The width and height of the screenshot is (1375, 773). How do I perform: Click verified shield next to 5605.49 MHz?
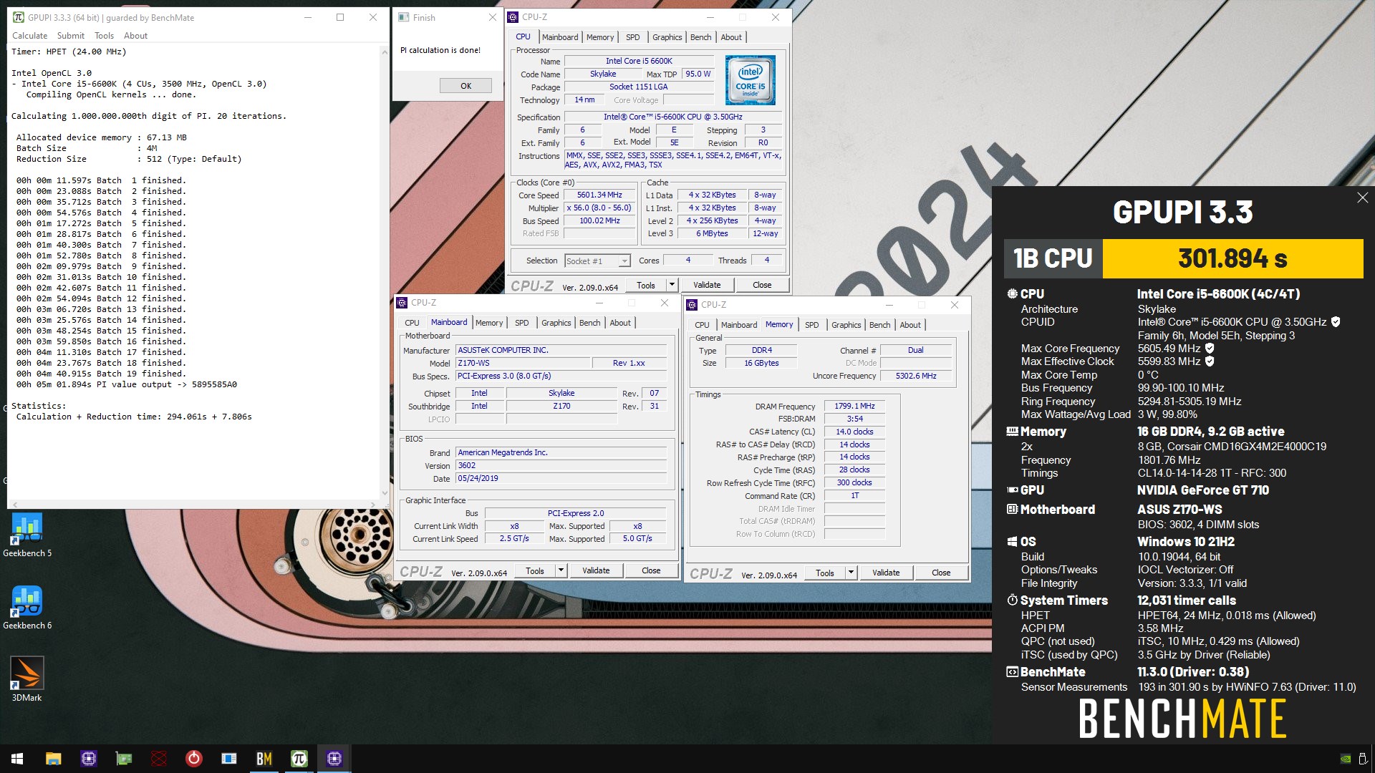click(x=1210, y=349)
